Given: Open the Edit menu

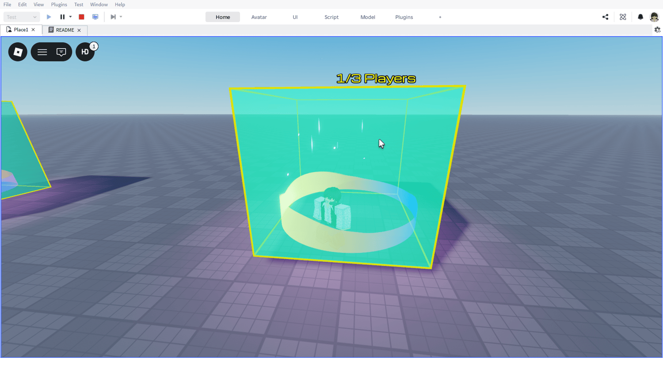Looking at the screenshot, I should (23, 4).
